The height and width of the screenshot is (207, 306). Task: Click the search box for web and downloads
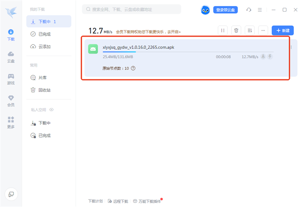[131, 9]
